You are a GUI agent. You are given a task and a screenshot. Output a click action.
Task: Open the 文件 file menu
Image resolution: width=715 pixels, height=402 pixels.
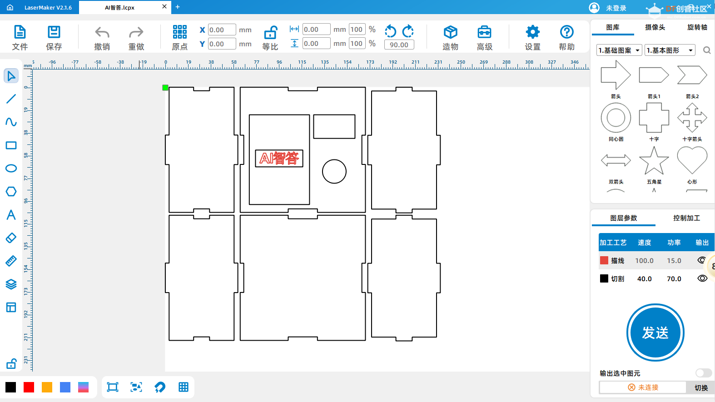coord(20,38)
